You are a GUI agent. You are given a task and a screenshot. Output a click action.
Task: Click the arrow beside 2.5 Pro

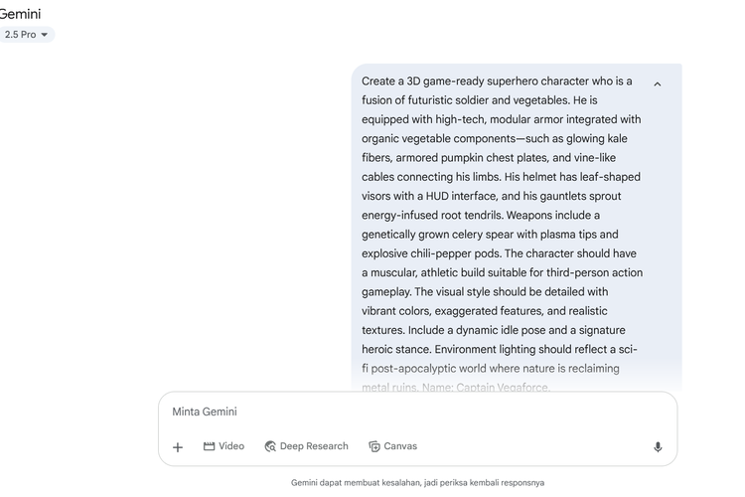point(44,35)
